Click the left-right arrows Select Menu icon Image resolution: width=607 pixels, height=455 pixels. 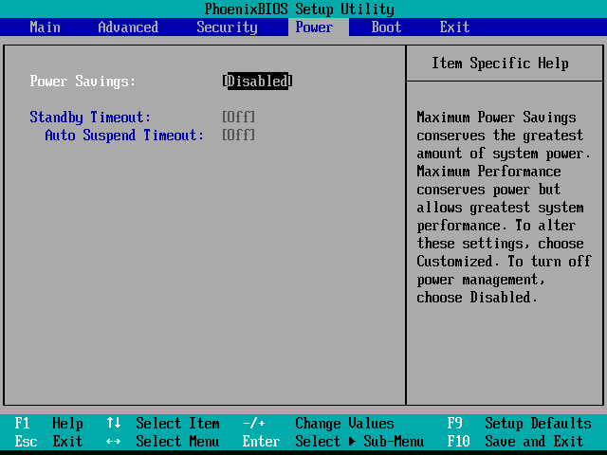114,442
